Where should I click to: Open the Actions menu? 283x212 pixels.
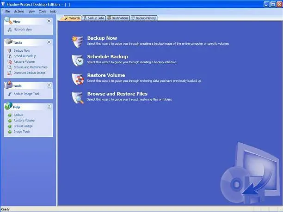(x=19, y=12)
